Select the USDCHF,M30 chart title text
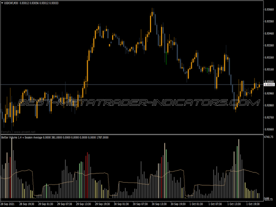 pos(11,3)
